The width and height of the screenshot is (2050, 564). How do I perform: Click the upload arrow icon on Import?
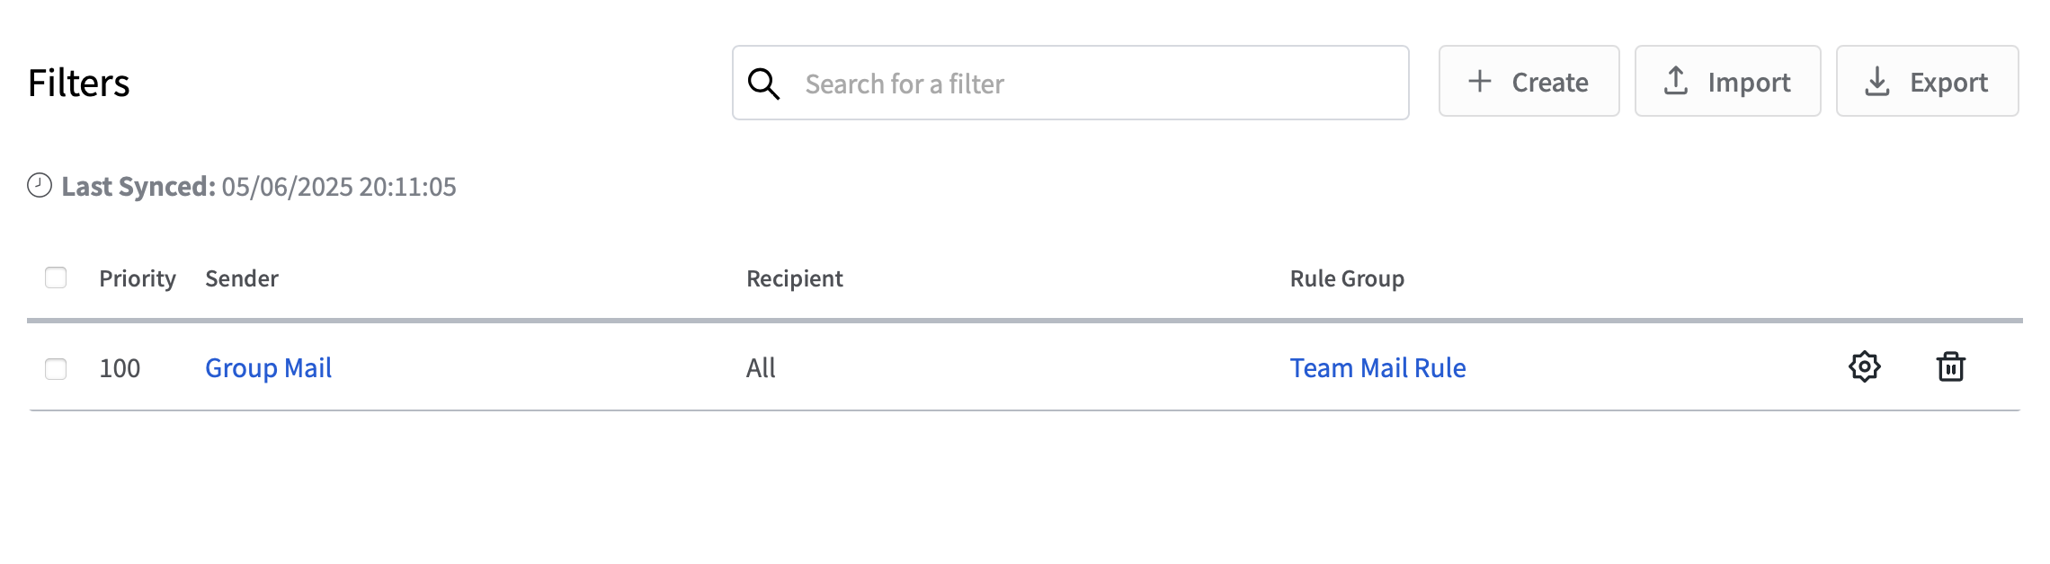(1675, 81)
